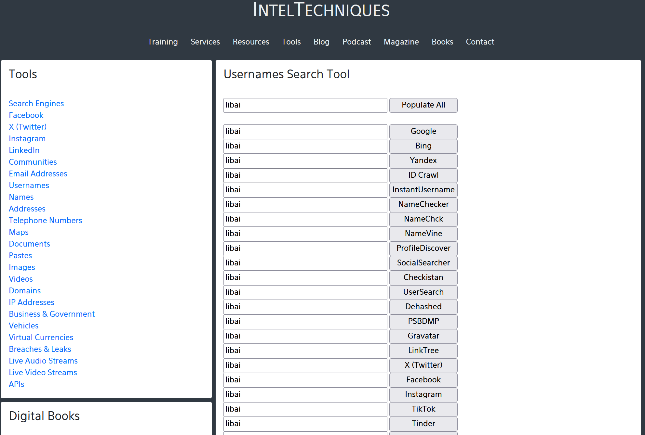Click the Google search button
This screenshot has height=435, width=645.
423,132
